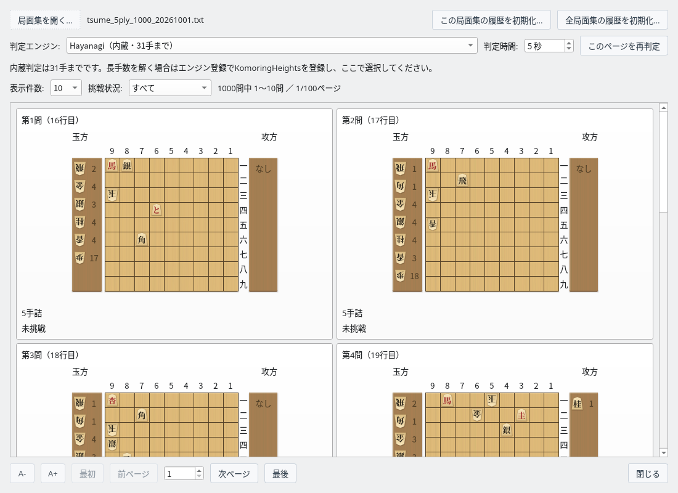Click the 第4問(19行目) heading

[x=370, y=355]
